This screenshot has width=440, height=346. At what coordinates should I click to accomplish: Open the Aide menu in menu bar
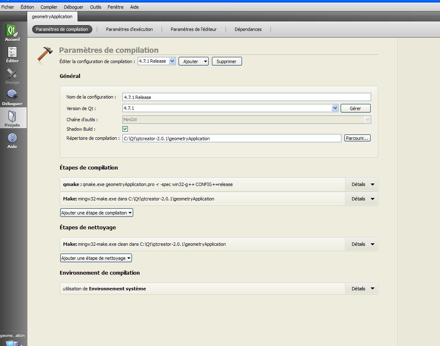point(134,7)
